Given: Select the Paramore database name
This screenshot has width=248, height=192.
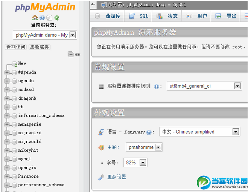Looking at the screenshot, I should point(28,176).
